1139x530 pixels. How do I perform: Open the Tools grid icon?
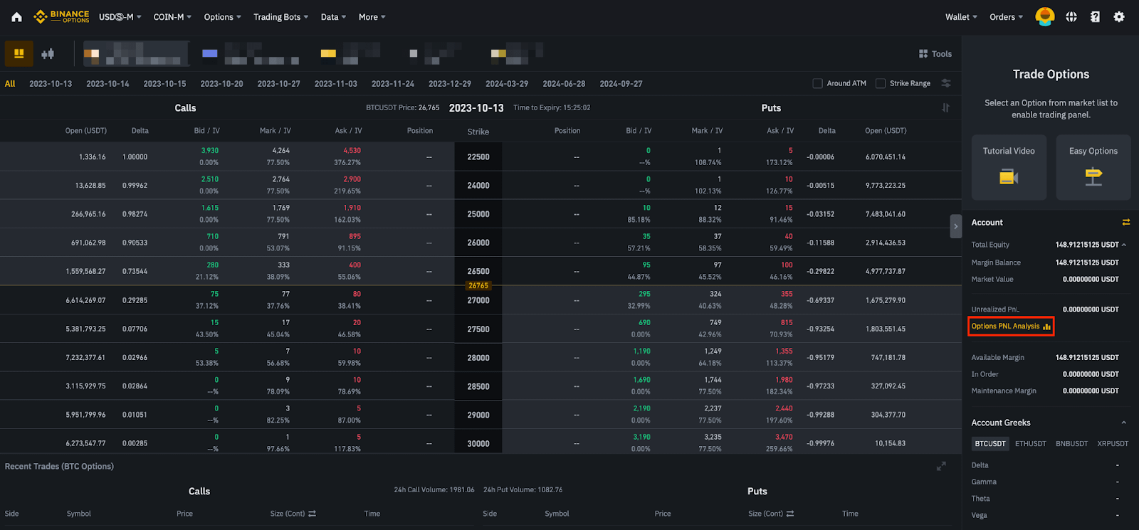(x=923, y=53)
